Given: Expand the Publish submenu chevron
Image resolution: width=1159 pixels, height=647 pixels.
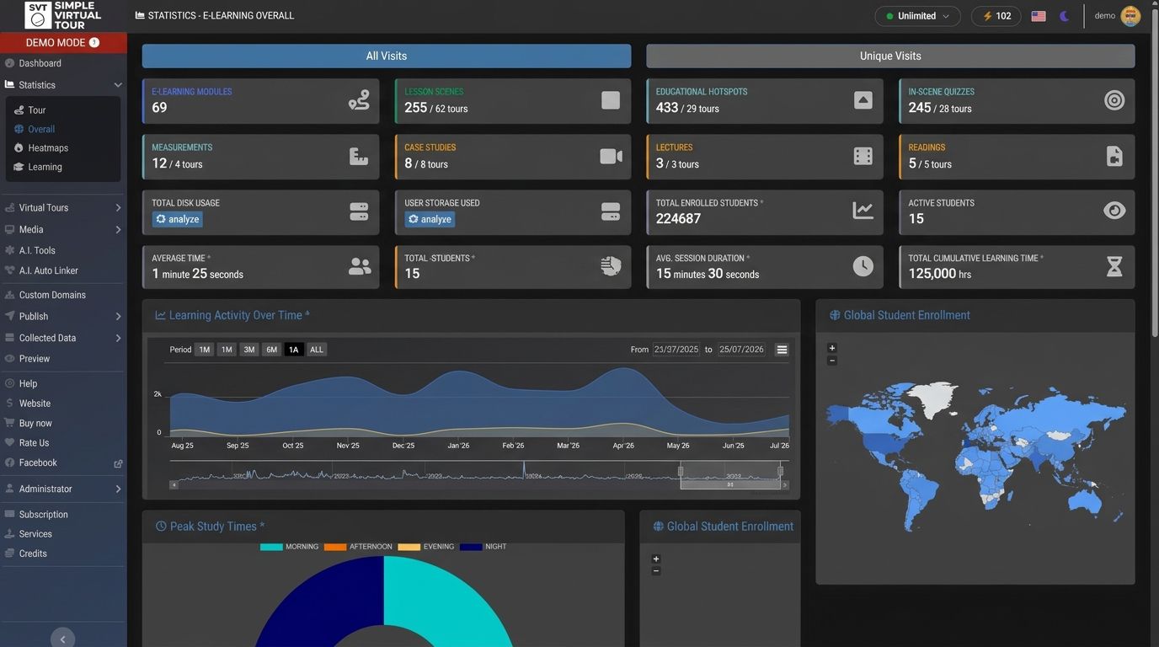Looking at the screenshot, I should coord(118,317).
